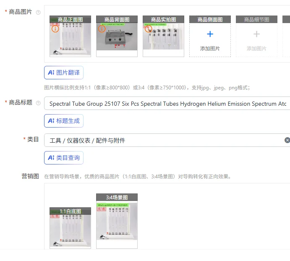This screenshot has height=261, width=290.
Task: Click warning icon on 商品正面图 thumbnail
Action: (x=55, y=29)
